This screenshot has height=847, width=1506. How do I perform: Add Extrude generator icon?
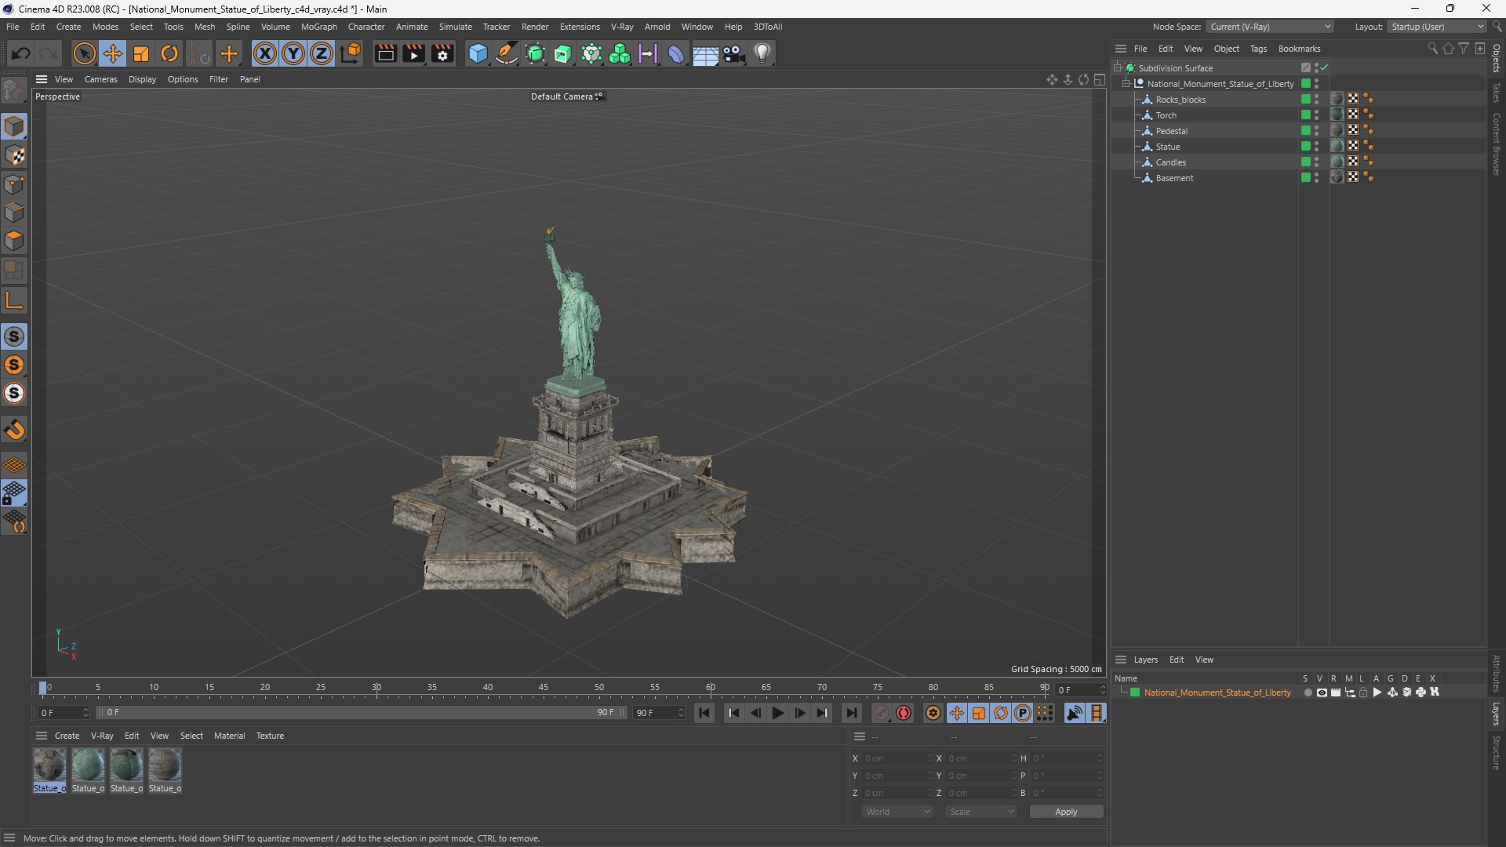tap(563, 53)
